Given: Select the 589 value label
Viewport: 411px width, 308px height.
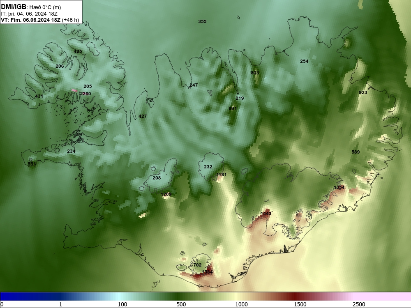Looking at the screenshot, I should [356, 152].
